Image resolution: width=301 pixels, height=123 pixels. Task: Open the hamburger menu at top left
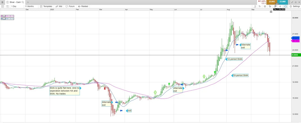pyautogui.click(x=3, y=2)
